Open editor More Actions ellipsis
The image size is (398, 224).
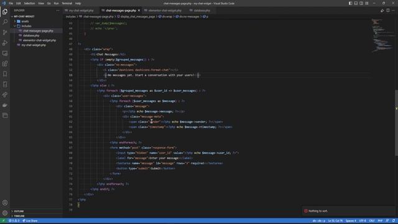coord(394,11)
